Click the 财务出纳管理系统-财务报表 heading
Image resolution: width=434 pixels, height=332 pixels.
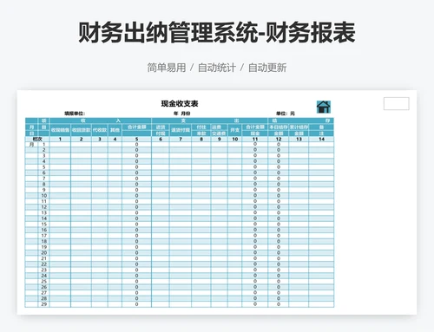pos(217,33)
